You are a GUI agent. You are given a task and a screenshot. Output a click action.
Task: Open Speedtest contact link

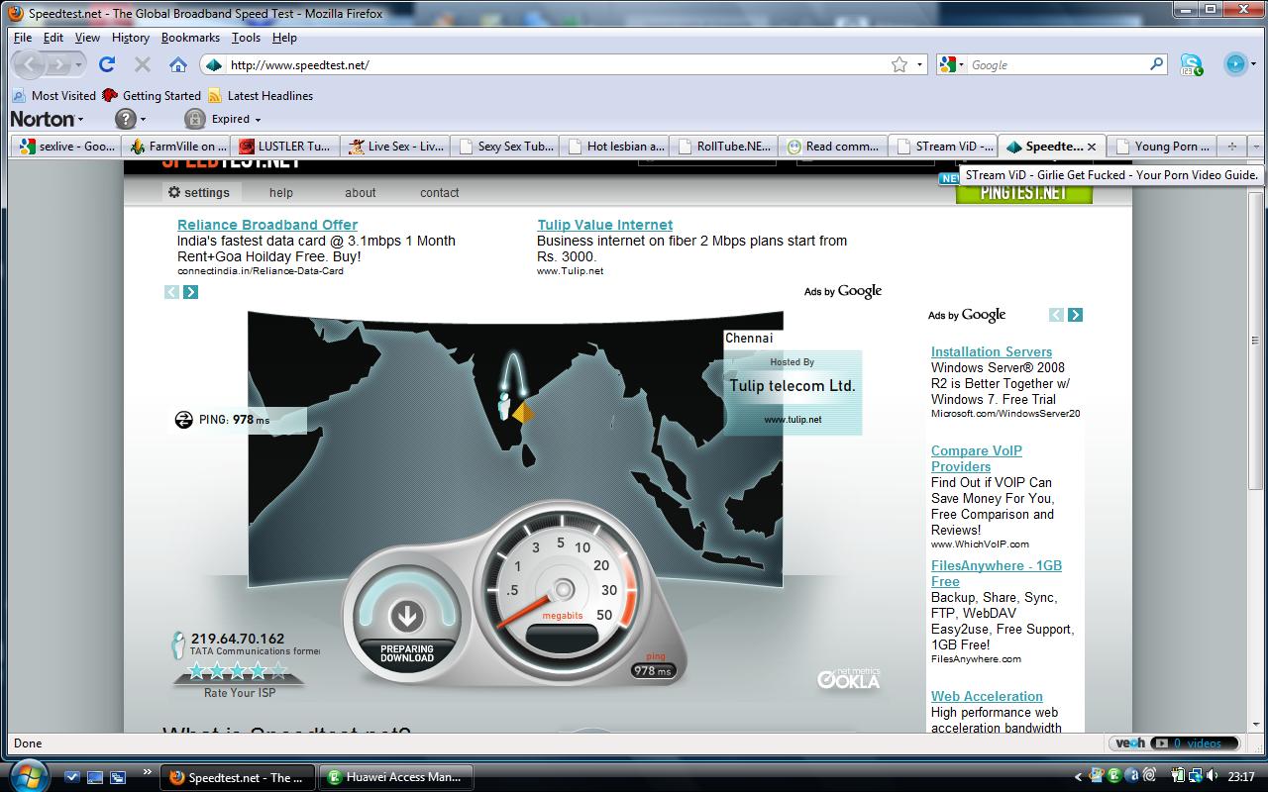coord(439,193)
